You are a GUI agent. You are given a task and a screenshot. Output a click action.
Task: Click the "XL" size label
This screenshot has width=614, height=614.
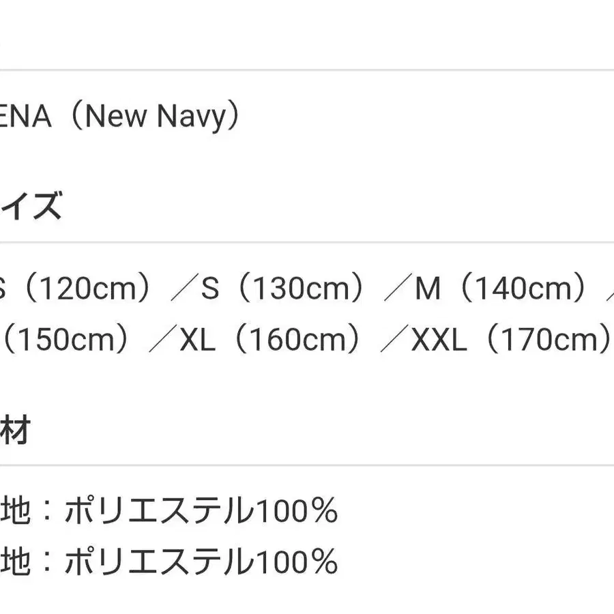(197, 340)
